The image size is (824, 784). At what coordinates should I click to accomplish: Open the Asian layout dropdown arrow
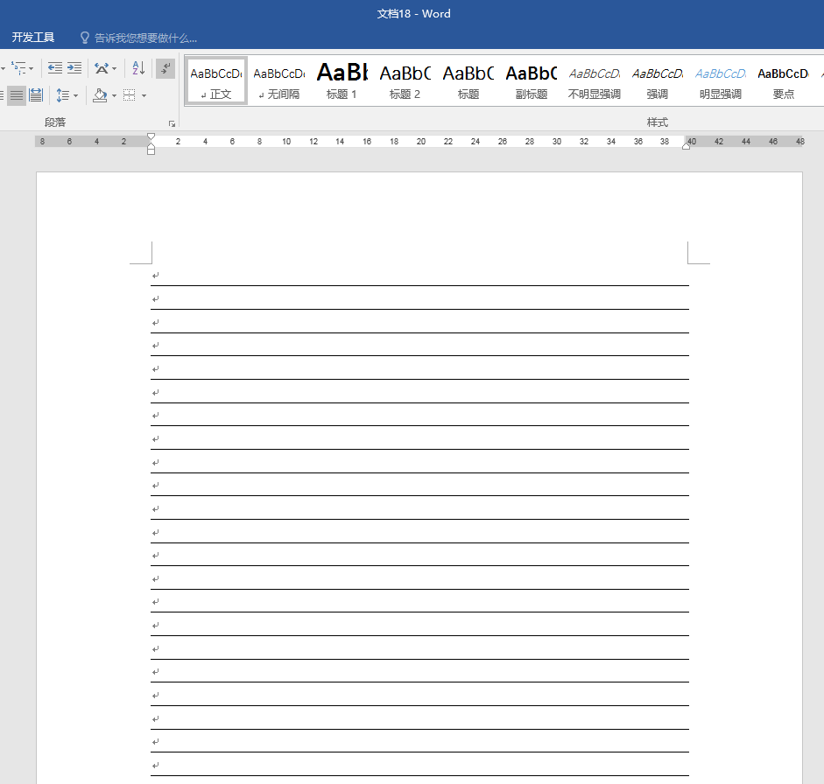(x=115, y=68)
